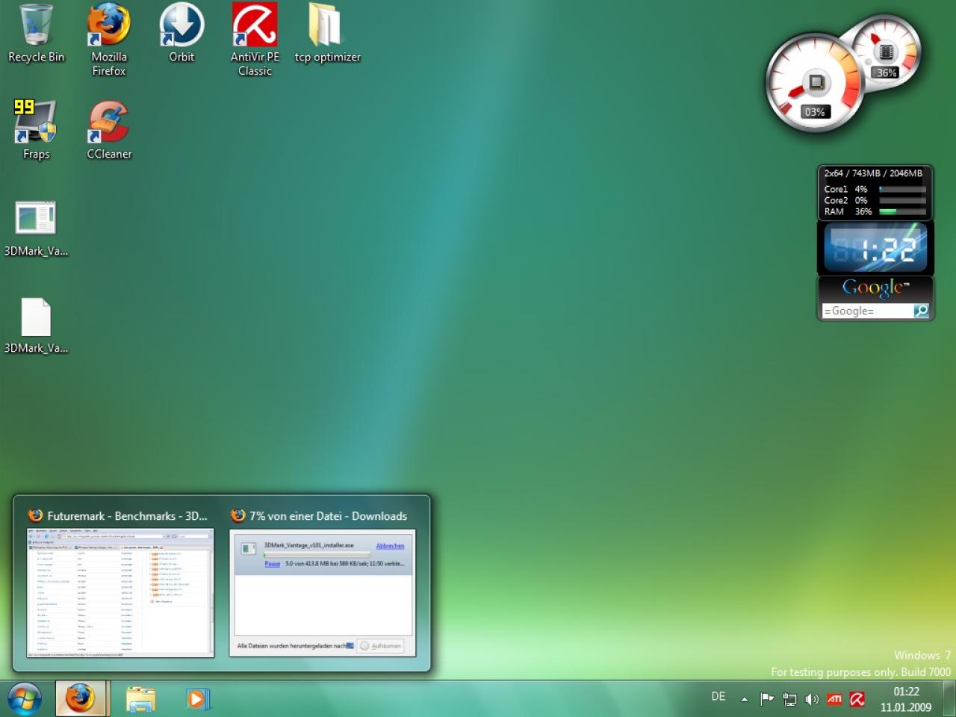
Task: Select the blank 3DMark_Va file icon
Action: [x=36, y=325]
